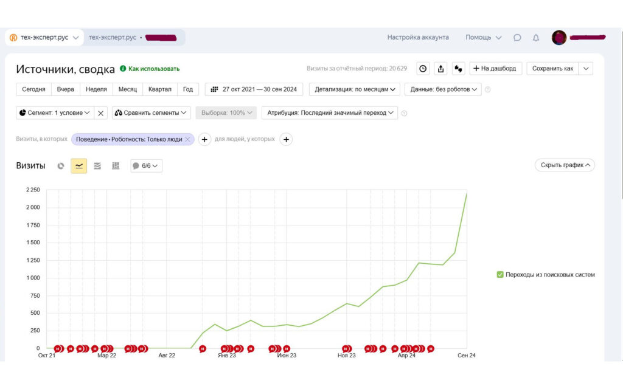The height and width of the screenshot is (389, 623).
Task: Open 'Настройка аккаунта' link
Action: point(418,37)
